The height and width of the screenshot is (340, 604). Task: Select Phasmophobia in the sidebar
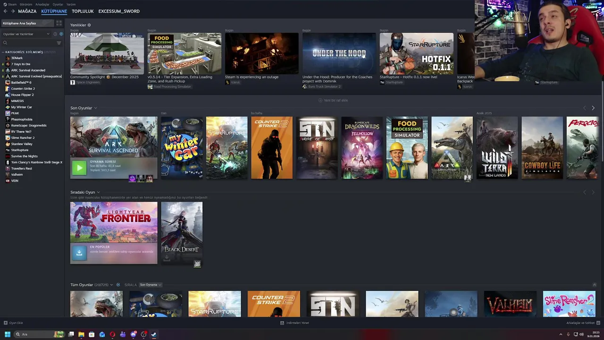click(22, 119)
